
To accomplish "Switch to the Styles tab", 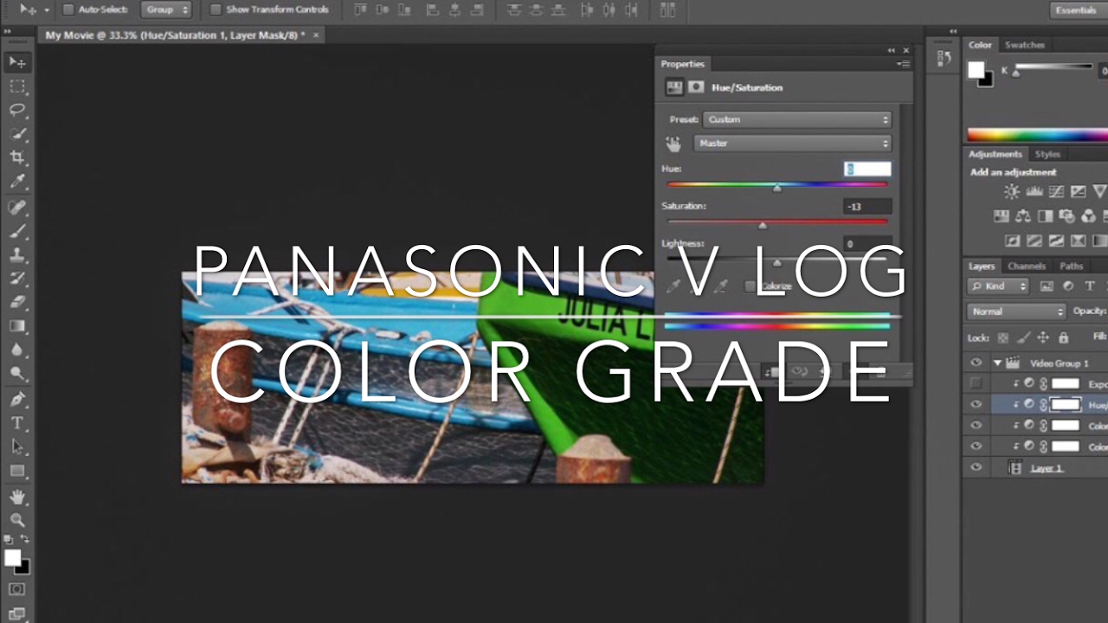I will pos(1047,154).
